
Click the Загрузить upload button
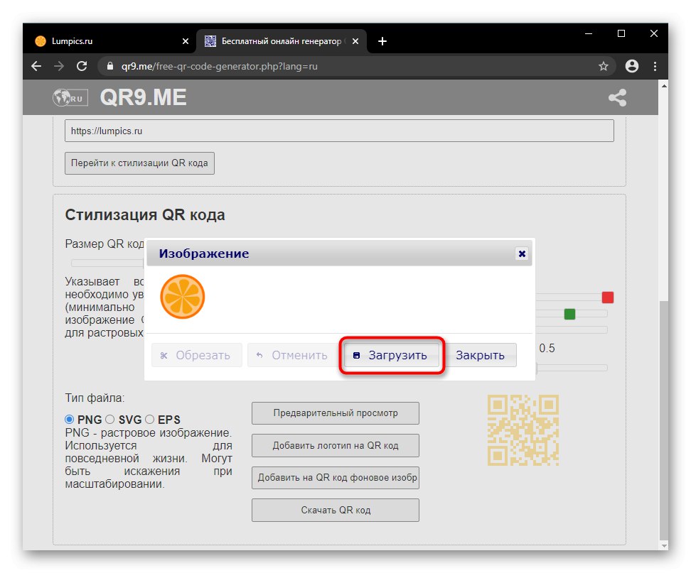click(392, 355)
